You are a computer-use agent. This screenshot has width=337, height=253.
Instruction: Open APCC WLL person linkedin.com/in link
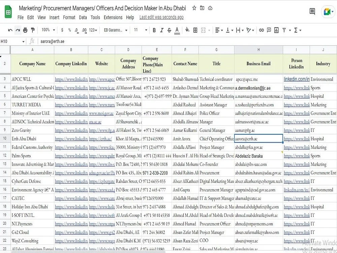click(297, 79)
